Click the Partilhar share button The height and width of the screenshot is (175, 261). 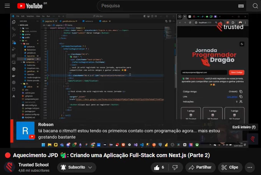coord(200,167)
